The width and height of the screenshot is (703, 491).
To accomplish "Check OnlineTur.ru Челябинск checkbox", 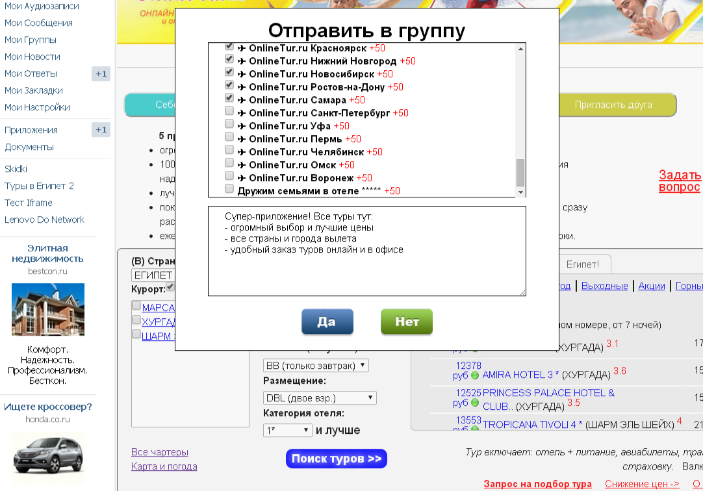I will [229, 149].
